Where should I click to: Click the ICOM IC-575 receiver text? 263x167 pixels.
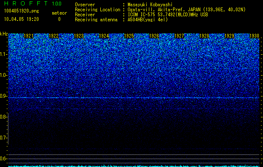[168, 15]
